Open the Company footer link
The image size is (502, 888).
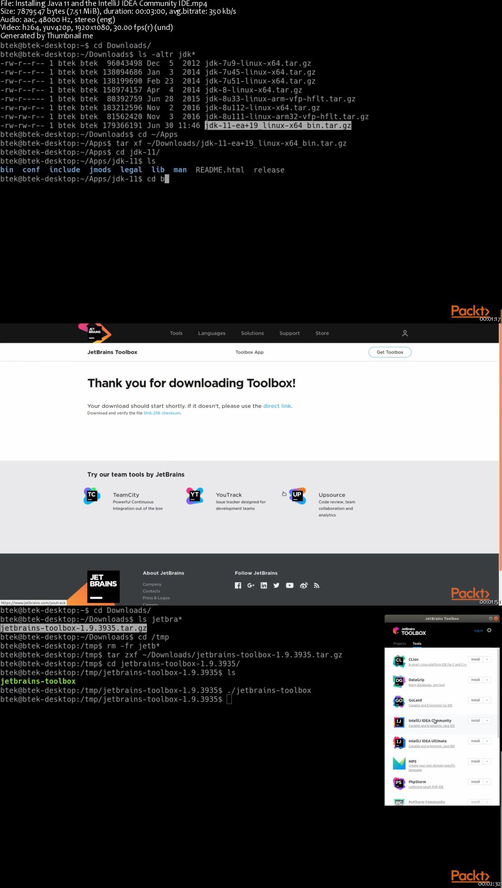tap(152, 584)
